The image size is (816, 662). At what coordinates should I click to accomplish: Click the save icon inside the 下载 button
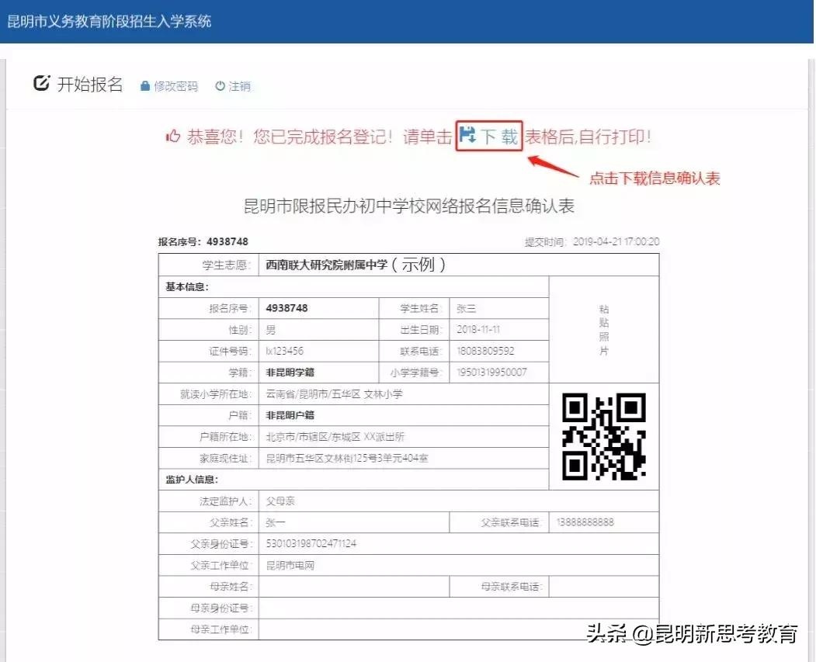click(x=467, y=133)
